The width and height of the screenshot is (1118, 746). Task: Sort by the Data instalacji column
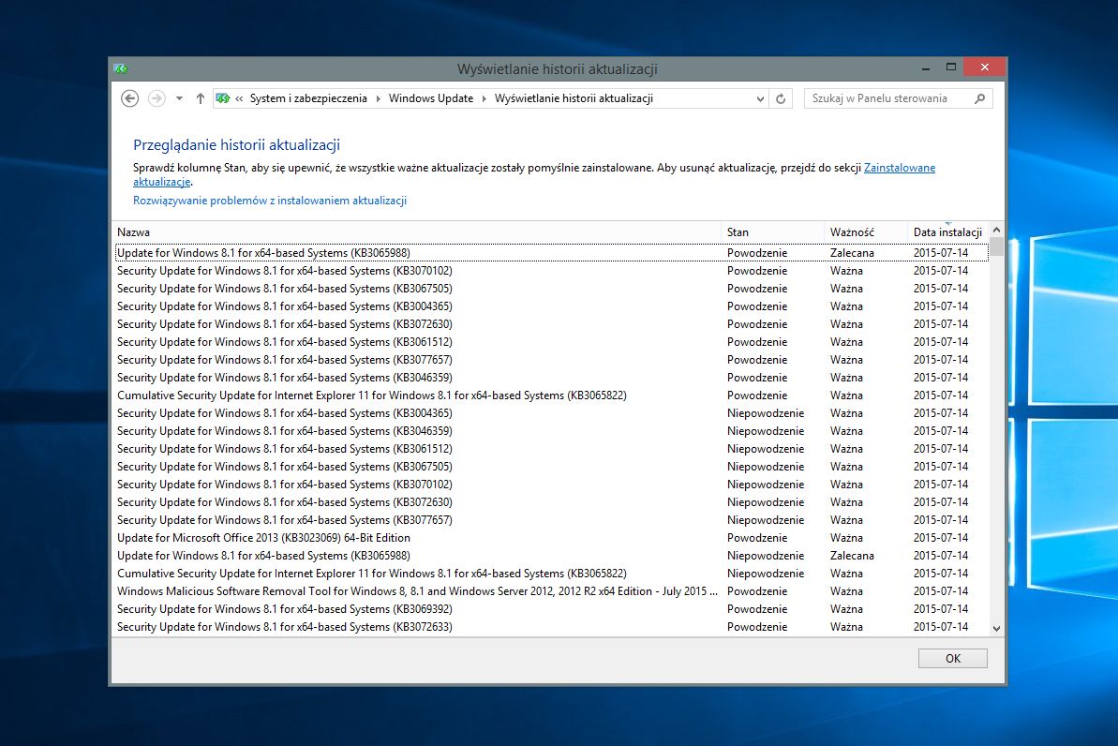coord(947,231)
